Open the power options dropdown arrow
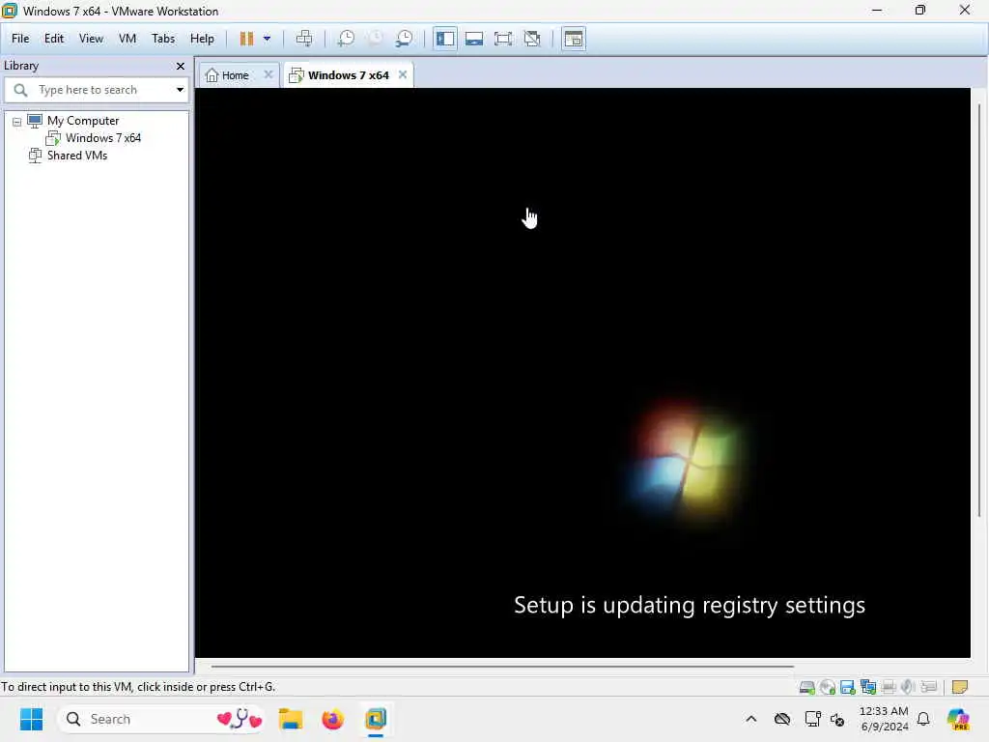 coord(267,39)
